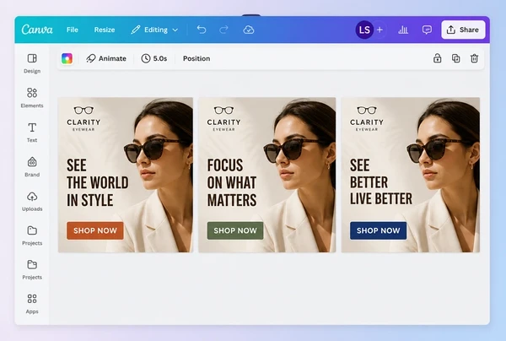Open the Resize menu

pos(105,30)
